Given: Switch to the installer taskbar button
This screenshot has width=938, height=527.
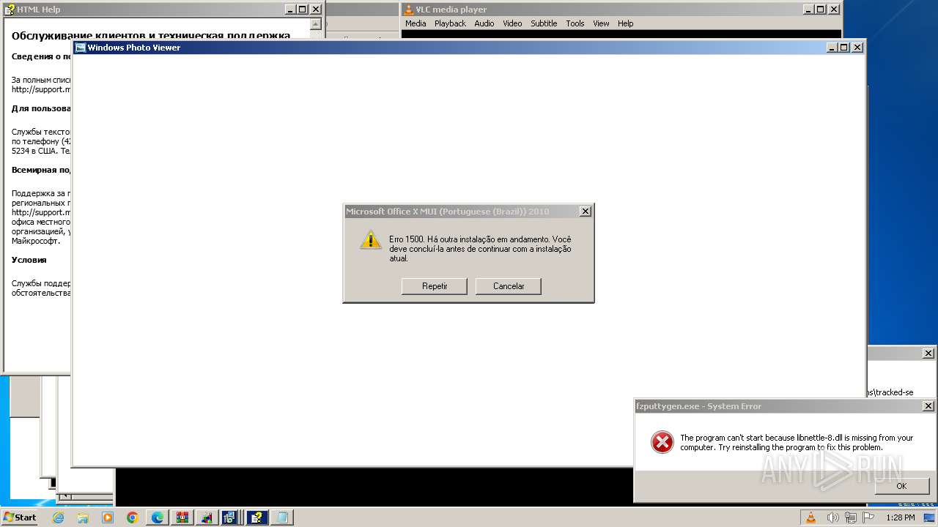Looking at the screenshot, I should click(x=232, y=517).
